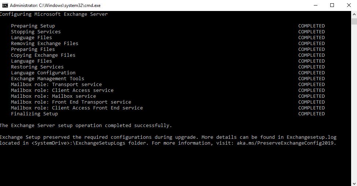Click 'Mailbox role: Transport service' line
Image resolution: width=357 pixels, height=186 pixels.
[56, 85]
